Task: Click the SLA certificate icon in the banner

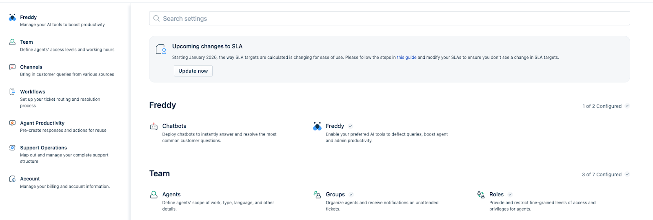Action: pos(161,49)
